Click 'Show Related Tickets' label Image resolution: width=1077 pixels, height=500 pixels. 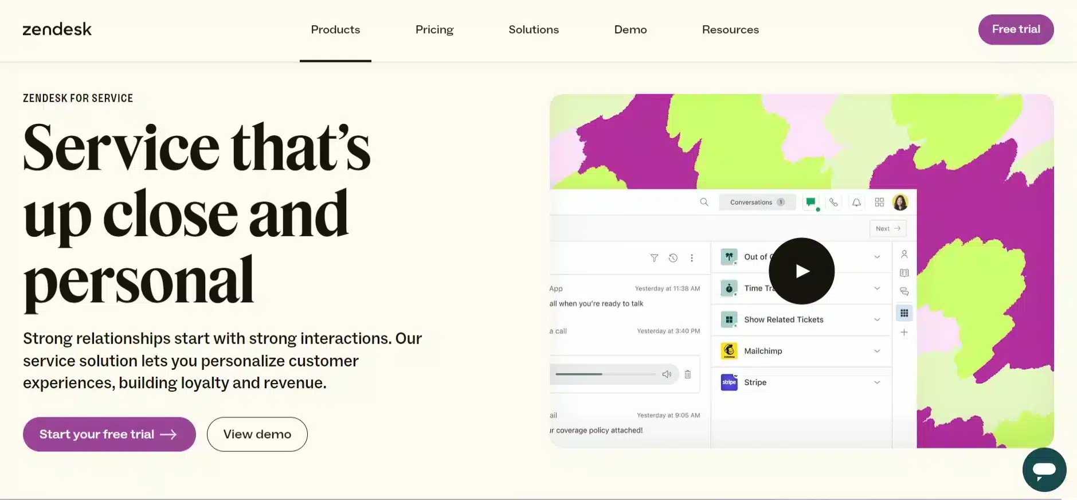pyautogui.click(x=784, y=319)
